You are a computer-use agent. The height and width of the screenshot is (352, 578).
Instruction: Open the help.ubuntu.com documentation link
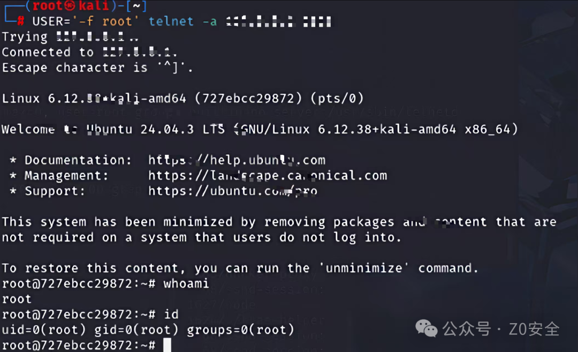click(x=237, y=160)
